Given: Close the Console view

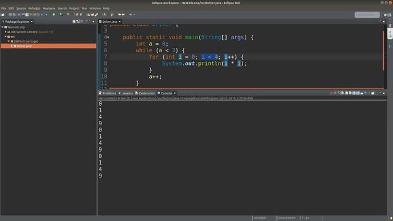Looking at the screenshot, I should pos(174,93).
